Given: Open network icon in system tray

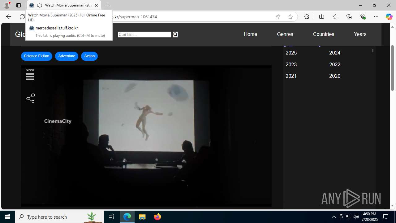Looking at the screenshot, I should [x=349, y=217].
